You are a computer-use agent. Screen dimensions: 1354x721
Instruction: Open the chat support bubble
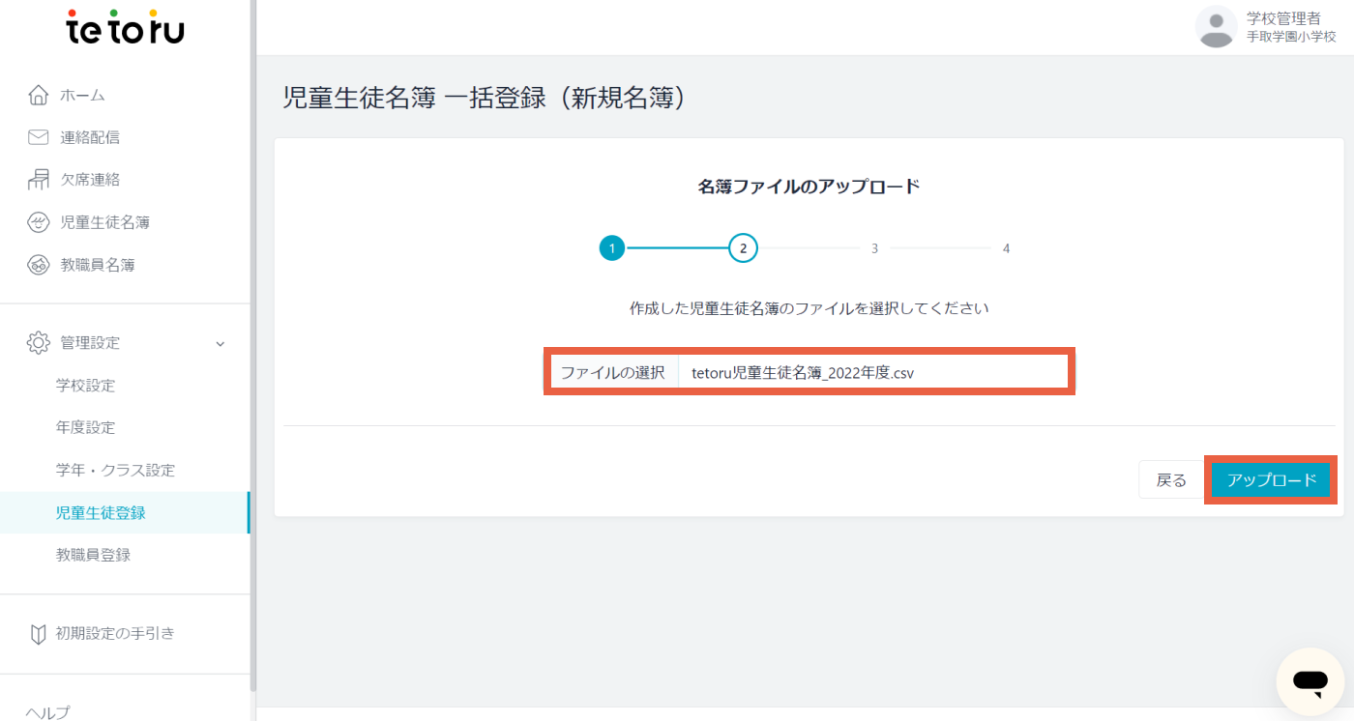coord(1310,682)
